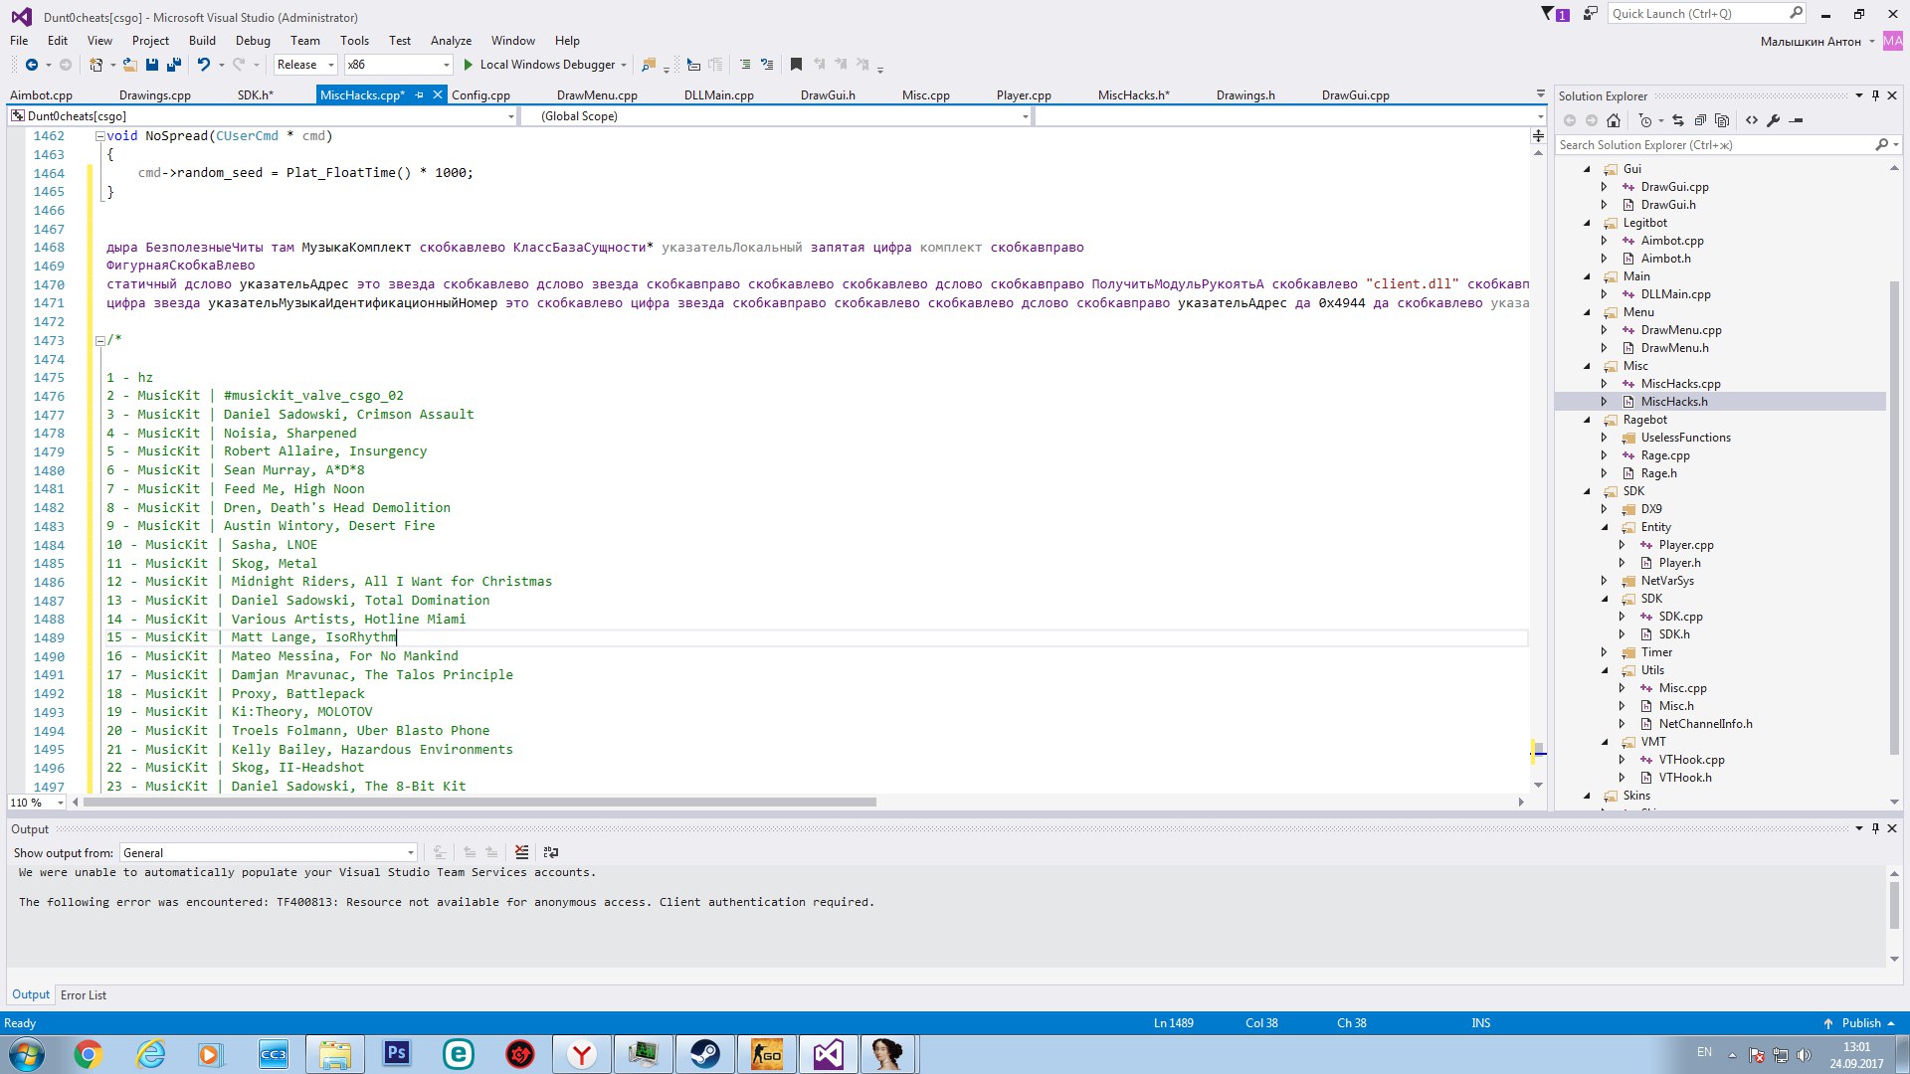The image size is (1910, 1074).
Task: Collapse all in Solution Explorer icon
Action: coord(1700,120)
